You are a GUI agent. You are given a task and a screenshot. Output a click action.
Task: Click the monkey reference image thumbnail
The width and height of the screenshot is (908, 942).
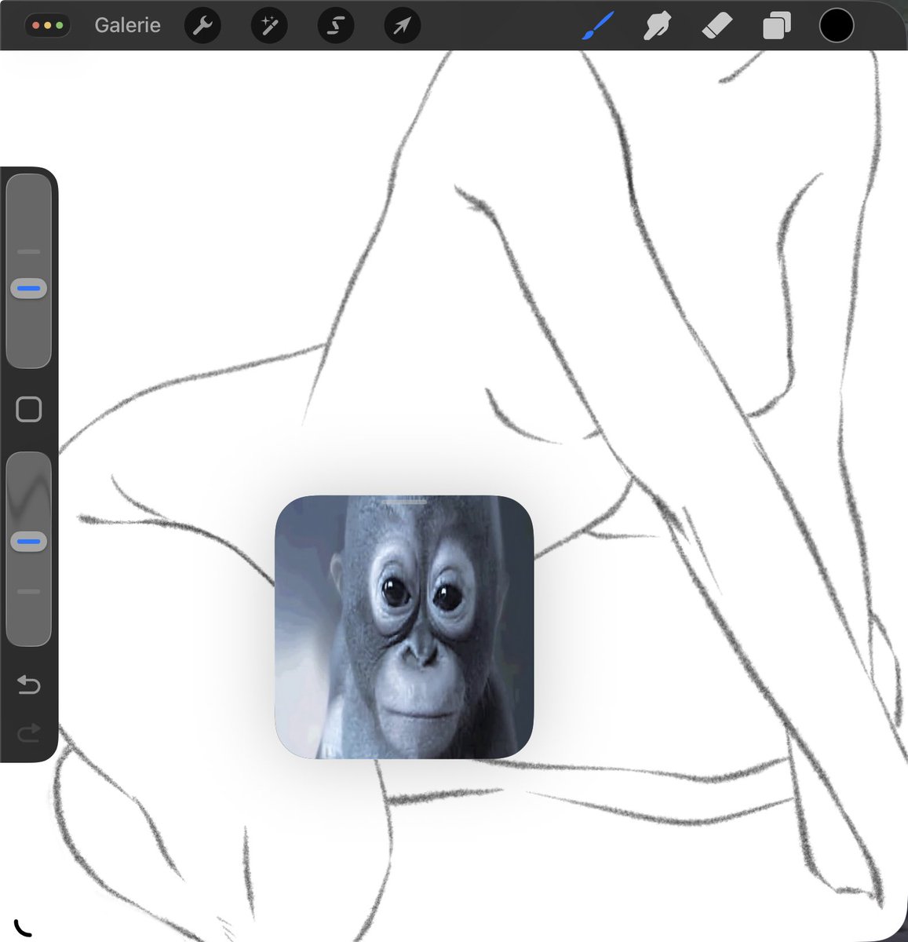(x=404, y=627)
